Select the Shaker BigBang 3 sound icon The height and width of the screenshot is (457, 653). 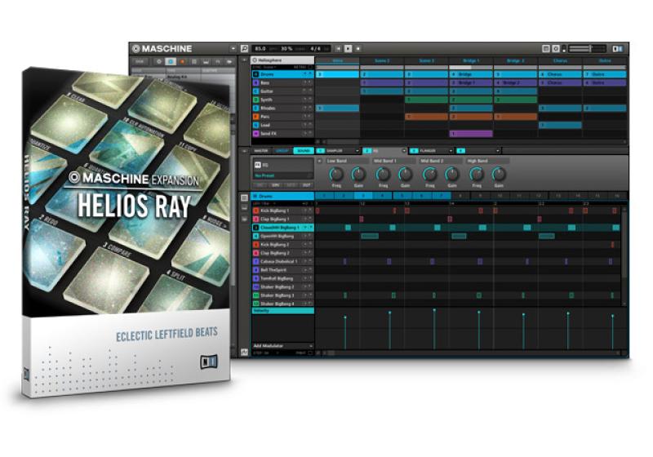click(x=256, y=295)
